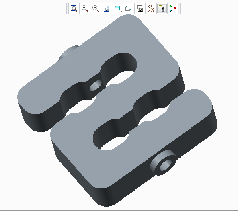Open the Saved Orientations dropdown
Screen dimensions: 238x211
click(x=129, y=8)
